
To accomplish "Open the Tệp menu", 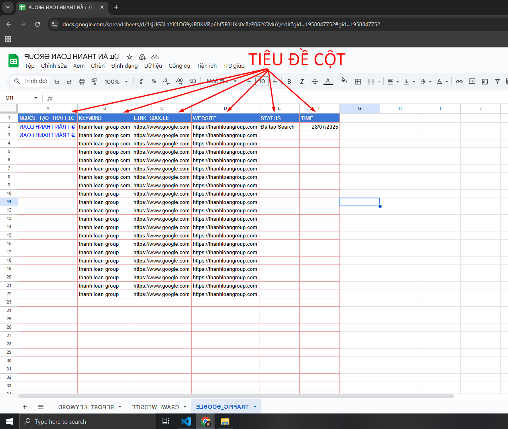I will point(29,66).
